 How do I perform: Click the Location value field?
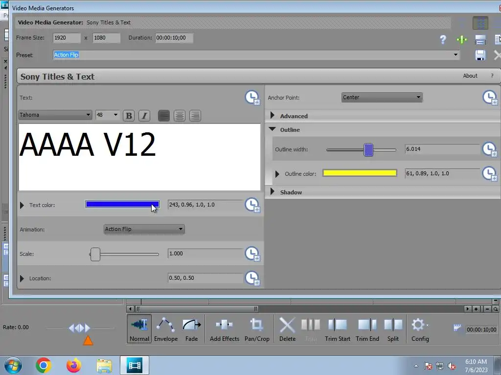pos(205,278)
